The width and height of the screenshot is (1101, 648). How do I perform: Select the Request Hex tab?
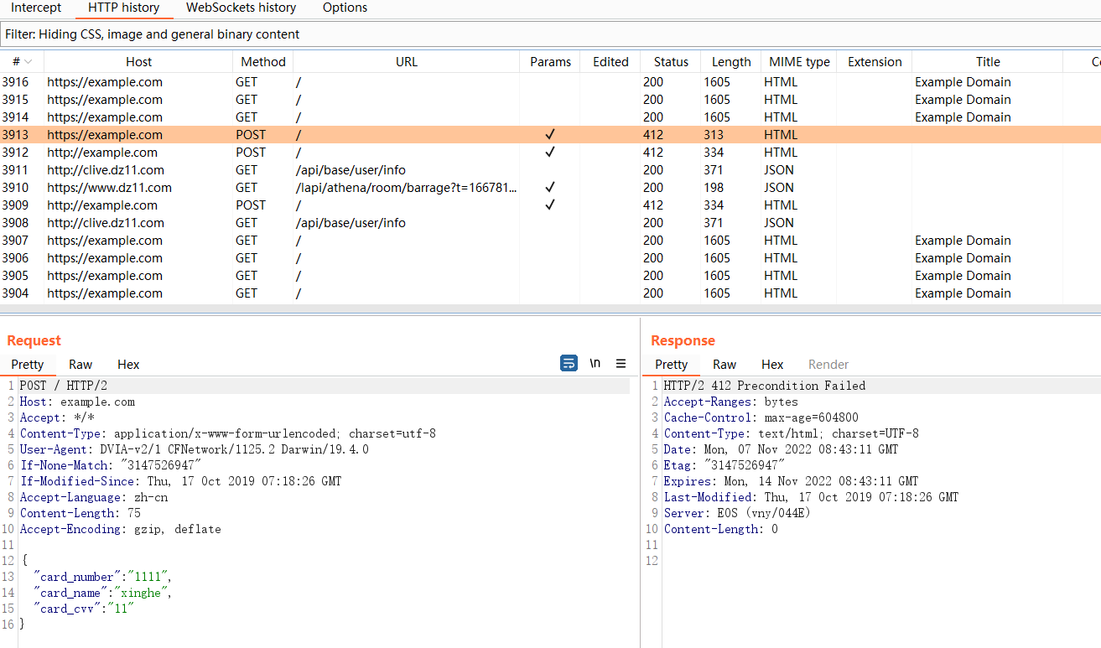pos(128,364)
